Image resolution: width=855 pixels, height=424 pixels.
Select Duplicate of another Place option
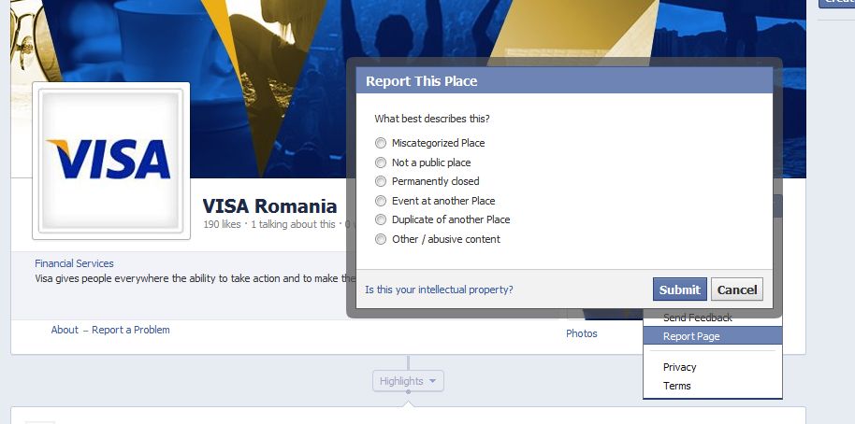pyautogui.click(x=381, y=219)
